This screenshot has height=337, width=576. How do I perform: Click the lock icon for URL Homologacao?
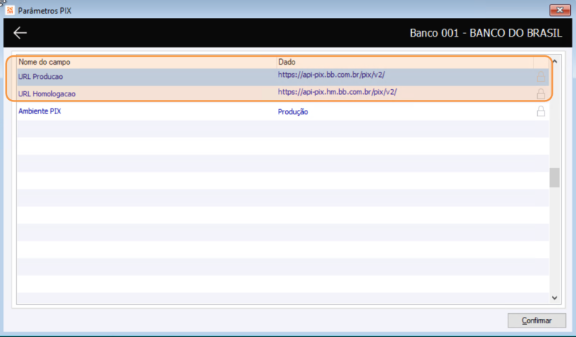tap(541, 93)
